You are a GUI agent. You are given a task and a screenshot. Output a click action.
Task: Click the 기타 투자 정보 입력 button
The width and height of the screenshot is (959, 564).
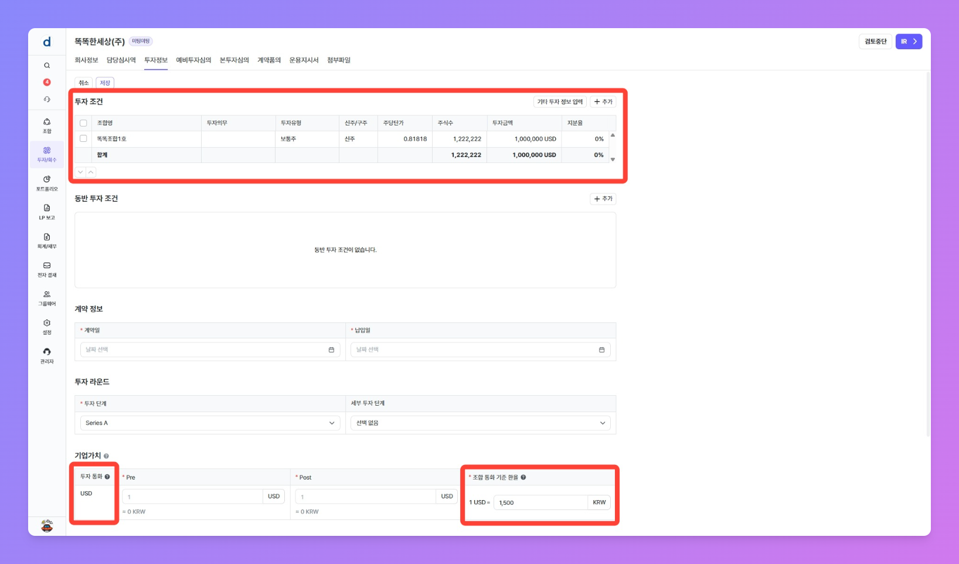560,102
